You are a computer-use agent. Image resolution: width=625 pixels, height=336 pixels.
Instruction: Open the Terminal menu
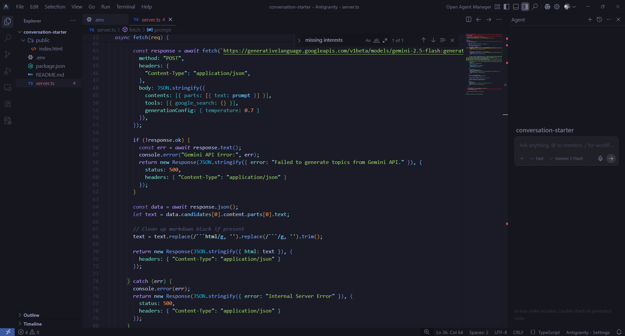[x=125, y=7]
